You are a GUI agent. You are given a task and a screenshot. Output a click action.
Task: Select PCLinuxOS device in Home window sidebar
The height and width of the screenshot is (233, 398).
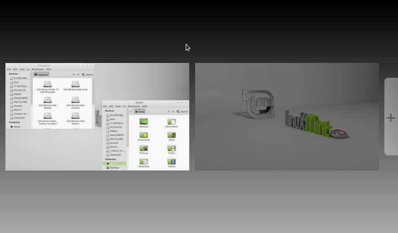(115, 127)
